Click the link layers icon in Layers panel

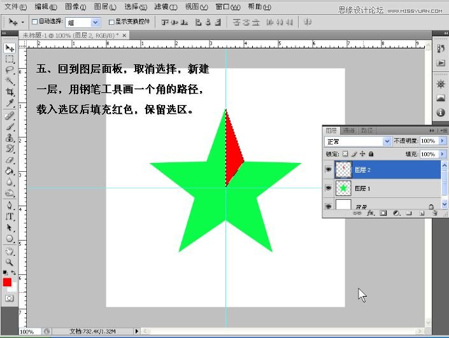pyautogui.click(x=357, y=213)
